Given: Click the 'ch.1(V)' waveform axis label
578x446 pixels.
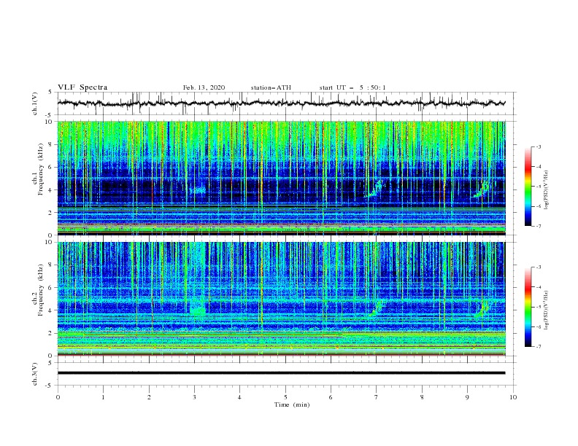Looking at the screenshot, I should coord(35,103).
